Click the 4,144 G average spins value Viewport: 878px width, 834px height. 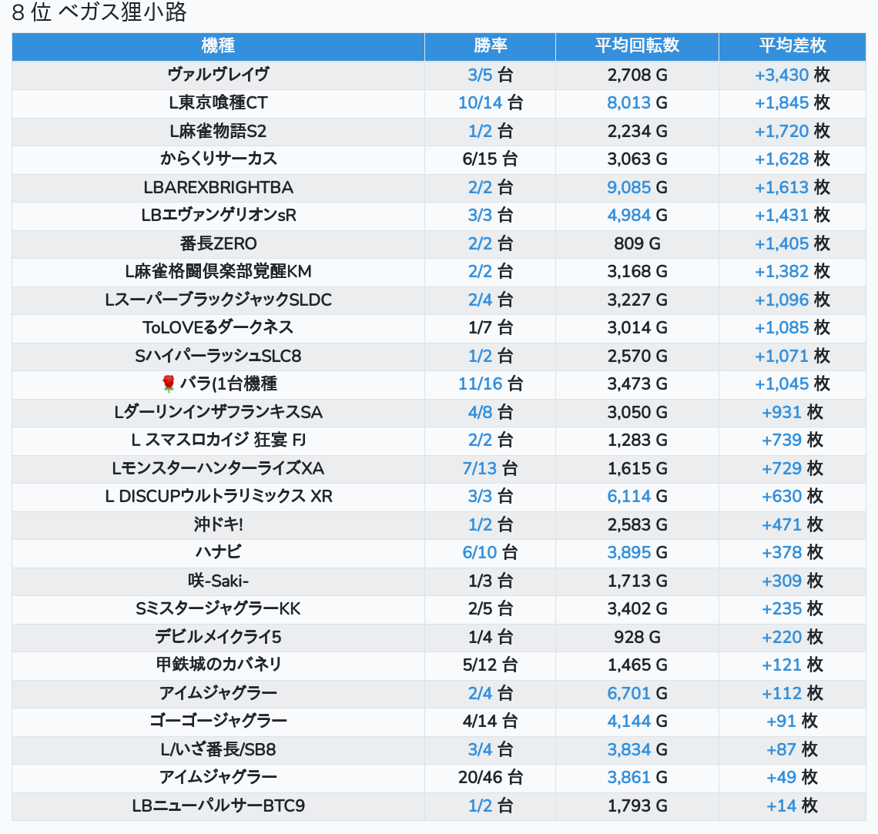pyautogui.click(x=637, y=722)
